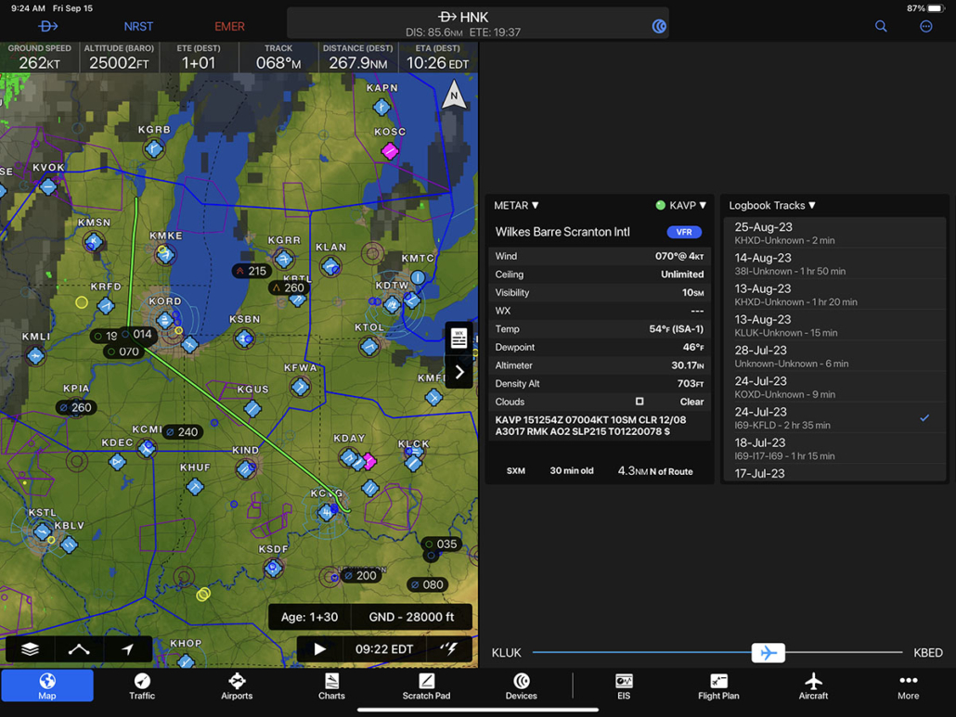Image resolution: width=956 pixels, height=717 pixels.
Task: Toggle the night dimming moon icon
Action: tap(657, 24)
